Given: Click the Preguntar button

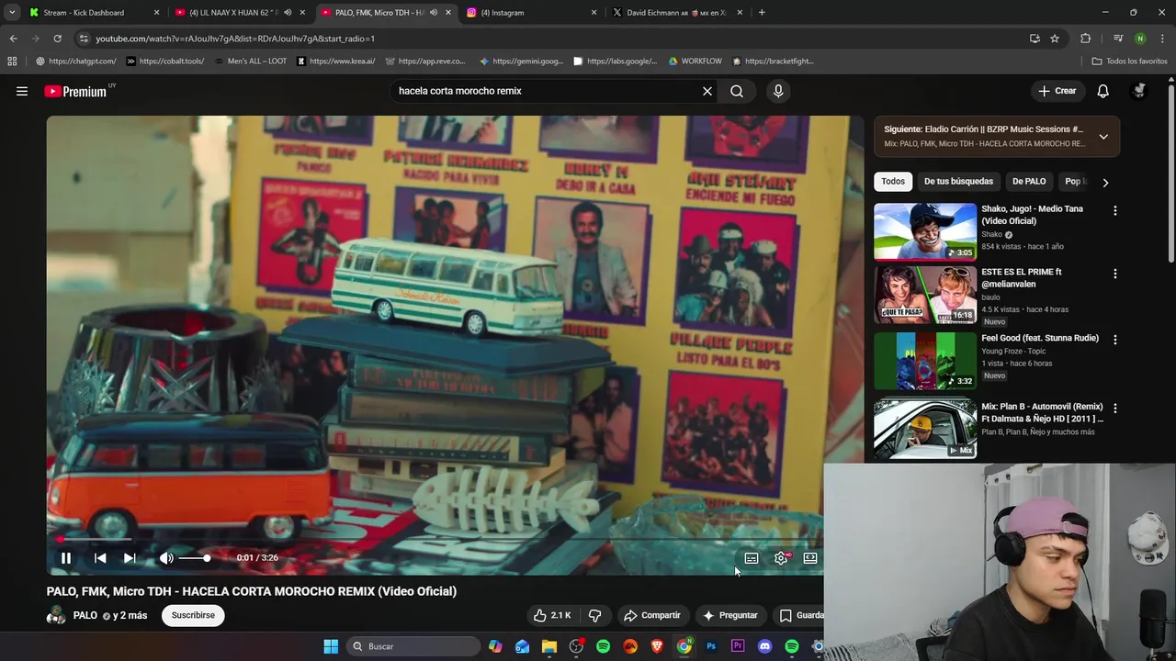Looking at the screenshot, I should (729, 615).
